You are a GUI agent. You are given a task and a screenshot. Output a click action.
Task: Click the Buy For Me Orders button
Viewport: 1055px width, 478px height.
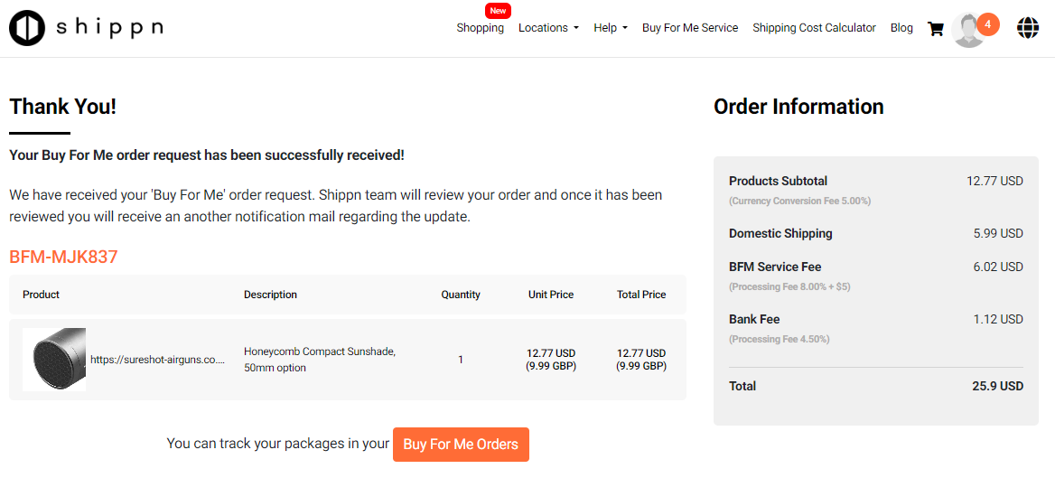[x=461, y=445]
